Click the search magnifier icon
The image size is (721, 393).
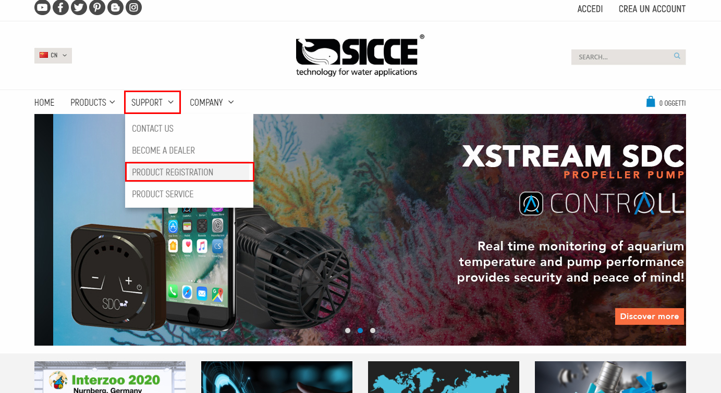coord(677,56)
